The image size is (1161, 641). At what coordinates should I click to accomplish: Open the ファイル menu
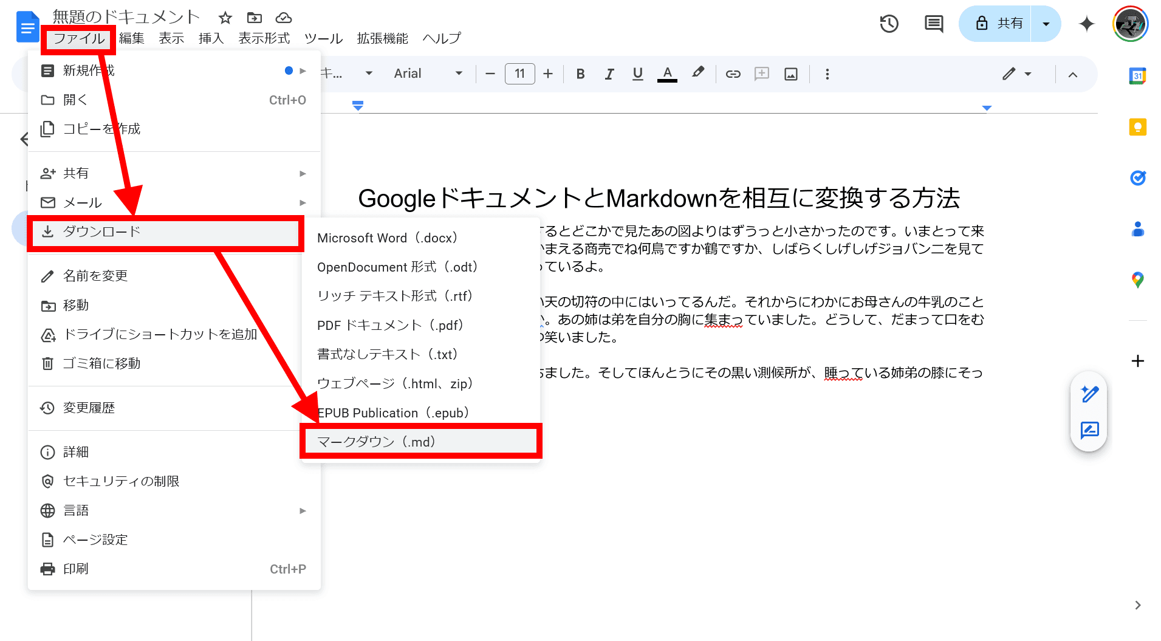point(79,39)
